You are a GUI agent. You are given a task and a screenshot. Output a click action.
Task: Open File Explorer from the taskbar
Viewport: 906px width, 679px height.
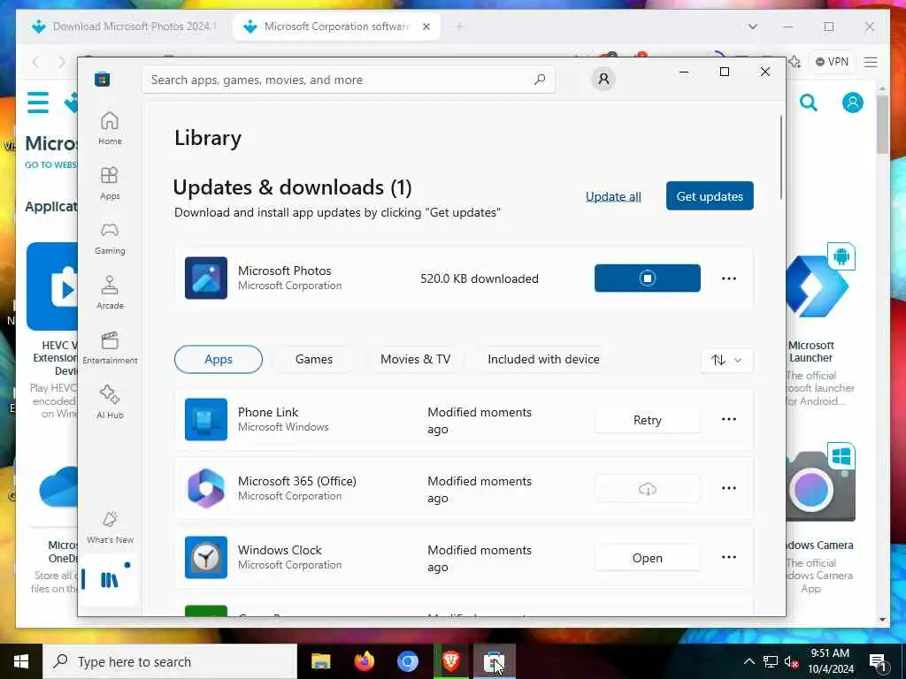click(x=320, y=661)
